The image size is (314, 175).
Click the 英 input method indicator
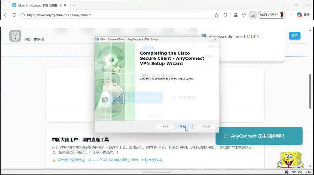coord(287,172)
